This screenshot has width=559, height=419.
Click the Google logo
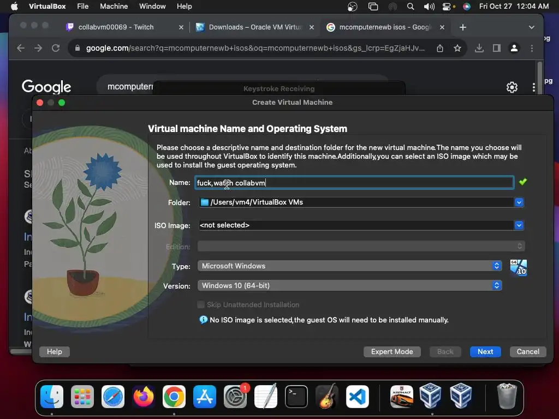point(46,87)
